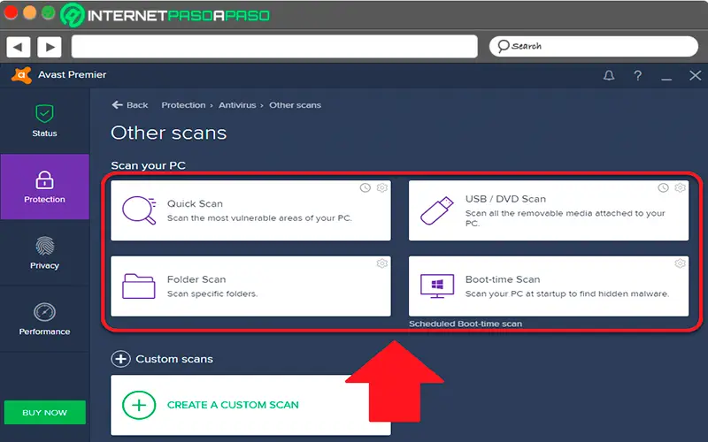Click the Custom scans heading
708x442 pixels.
(x=174, y=359)
